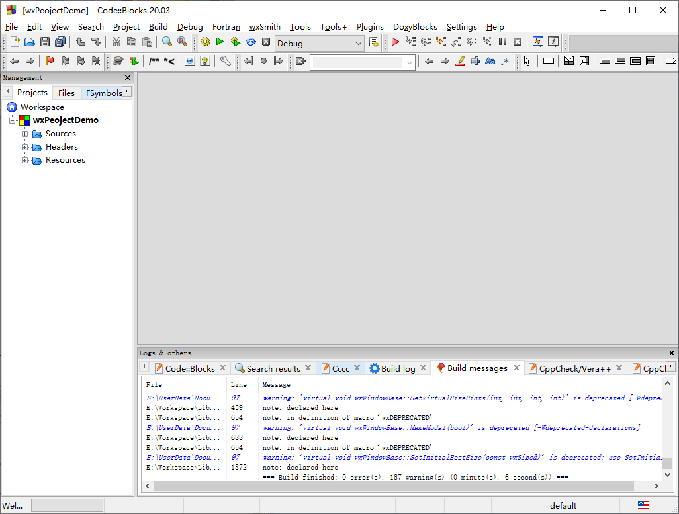Click the Run to cursor debug icon
The height and width of the screenshot is (514, 679).
(410, 42)
